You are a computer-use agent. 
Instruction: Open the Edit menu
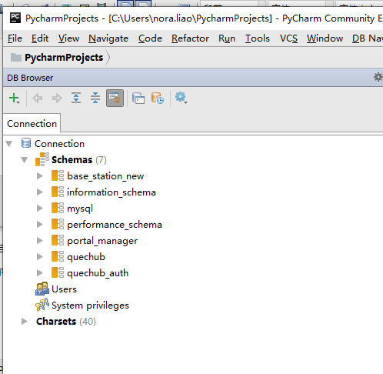coord(40,38)
